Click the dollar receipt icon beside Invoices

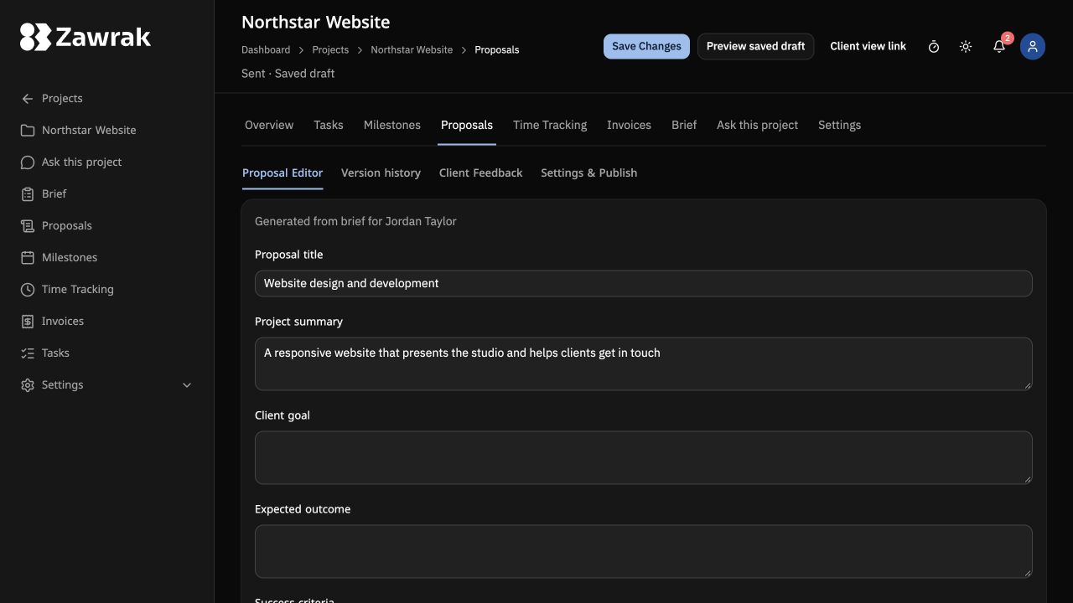pyautogui.click(x=28, y=321)
